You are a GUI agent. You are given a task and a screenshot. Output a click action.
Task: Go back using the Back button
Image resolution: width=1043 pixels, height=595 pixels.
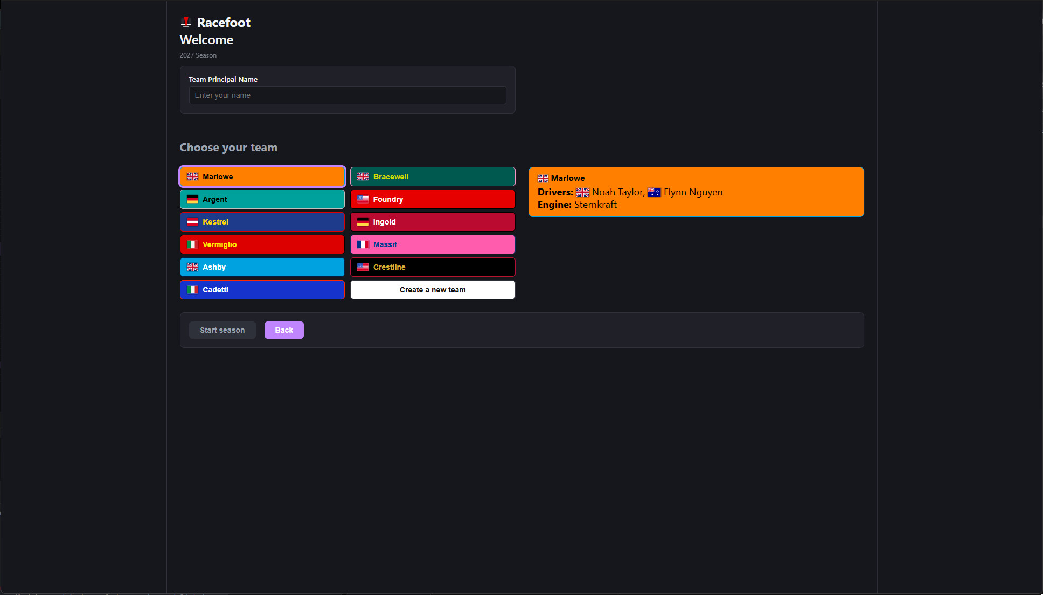click(284, 330)
